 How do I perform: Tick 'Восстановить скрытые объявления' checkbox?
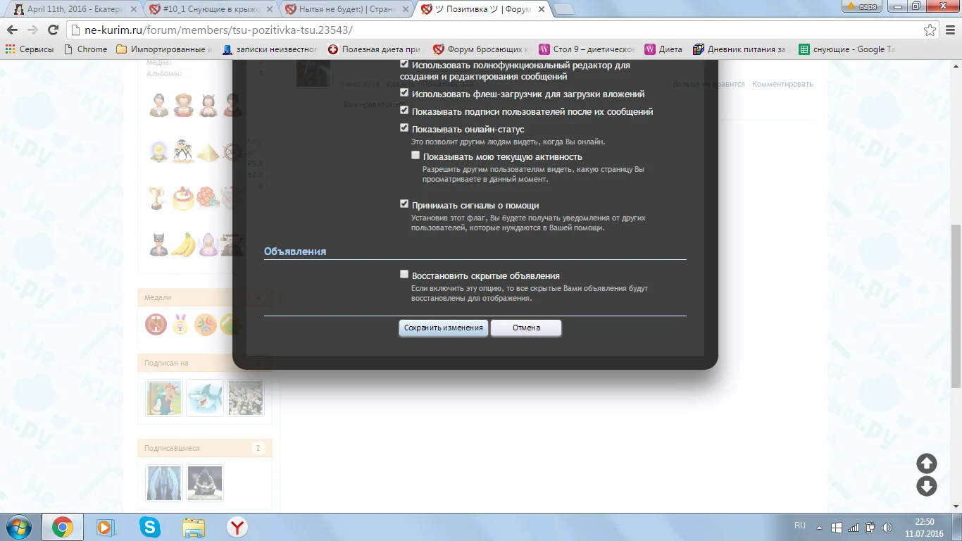[404, 275]
